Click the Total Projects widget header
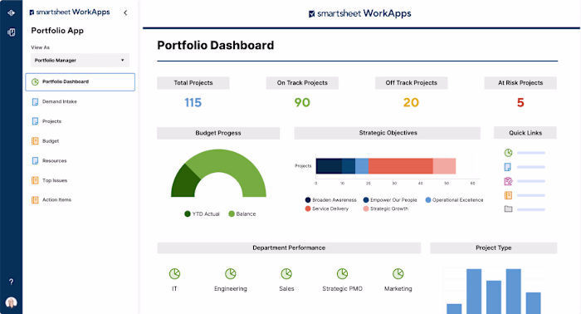 tap(193, 83)
